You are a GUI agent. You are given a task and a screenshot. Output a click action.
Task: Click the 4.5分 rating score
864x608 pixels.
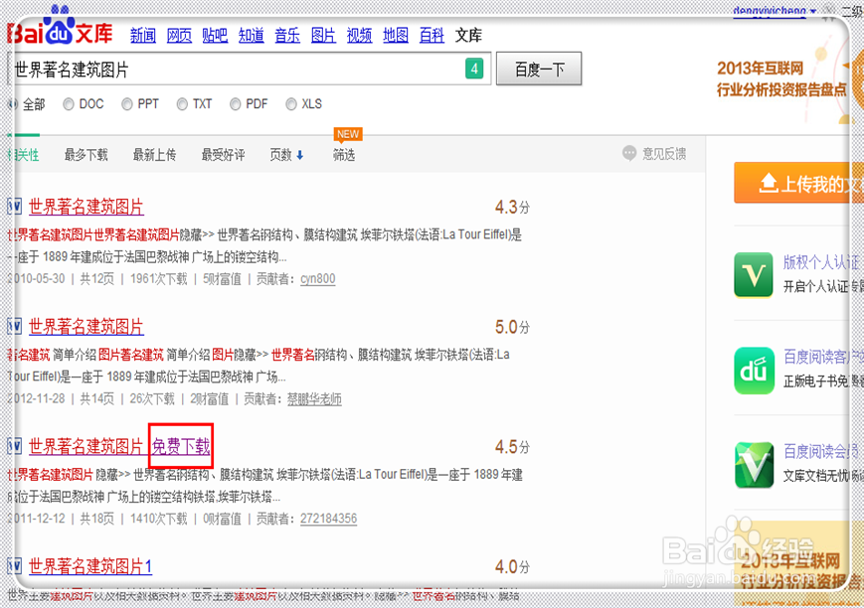click(512, 447)
